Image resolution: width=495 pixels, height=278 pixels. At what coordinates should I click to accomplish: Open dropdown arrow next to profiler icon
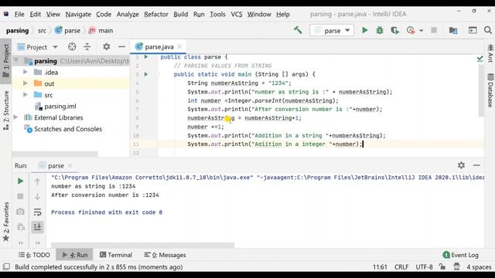(421, 31)
